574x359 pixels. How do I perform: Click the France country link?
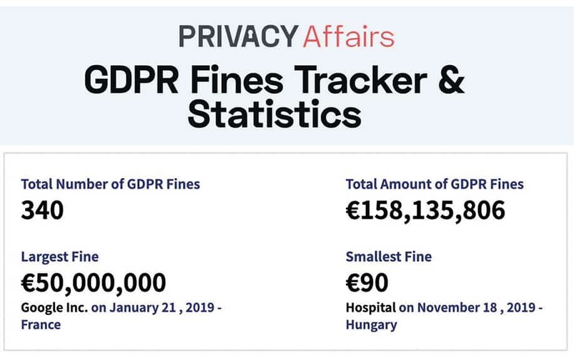tap(41, 325)
